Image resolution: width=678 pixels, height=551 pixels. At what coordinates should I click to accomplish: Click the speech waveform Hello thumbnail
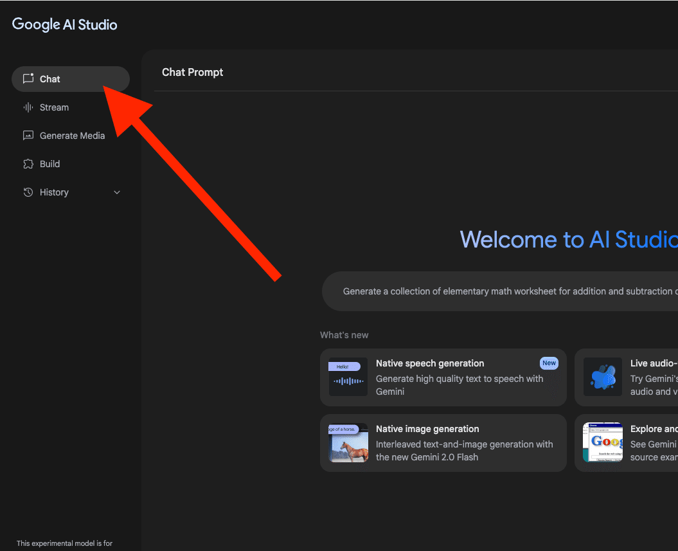[x=348, y=377]
